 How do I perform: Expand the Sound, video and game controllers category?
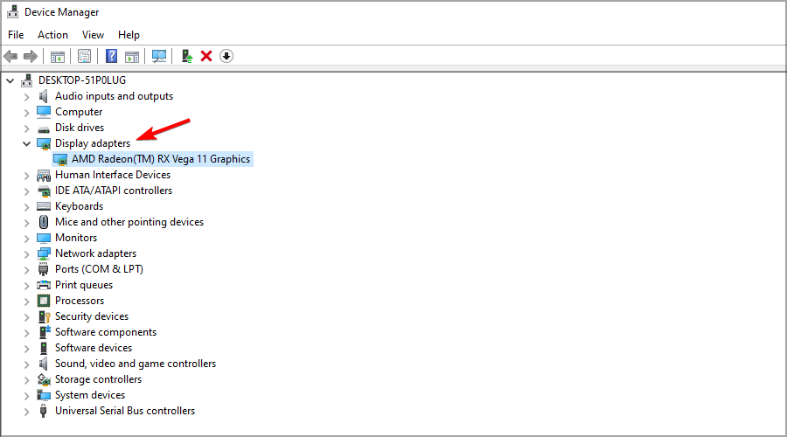tap(26, 364)
